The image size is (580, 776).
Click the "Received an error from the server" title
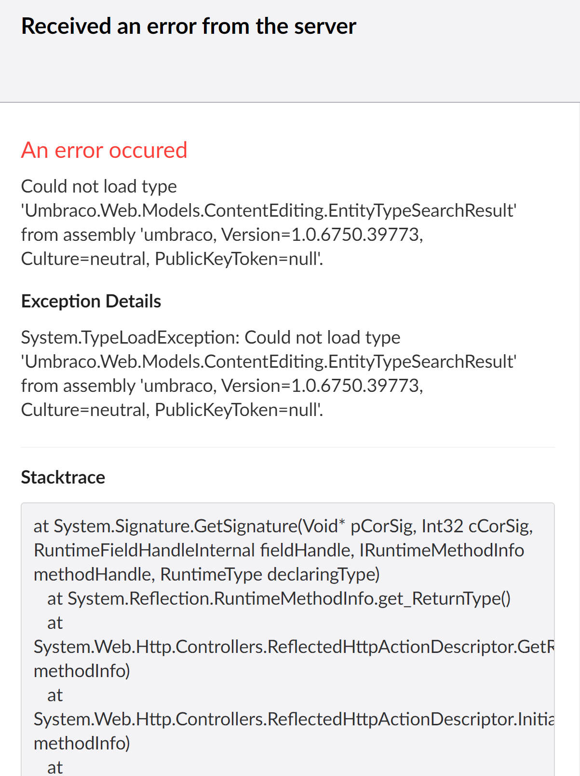(189, 26)
